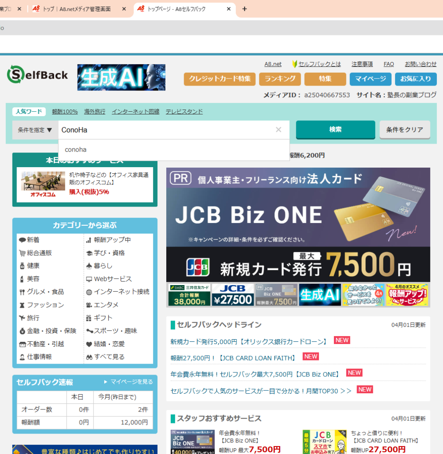Open the Webサービス category
Screen dimensions: 443x454
(109, 278)
